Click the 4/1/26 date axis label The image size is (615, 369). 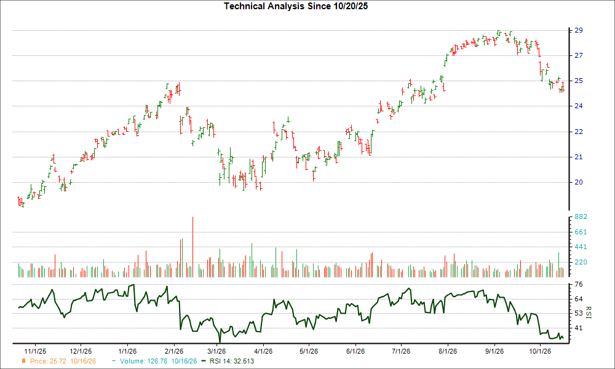[x=263, y=351]
